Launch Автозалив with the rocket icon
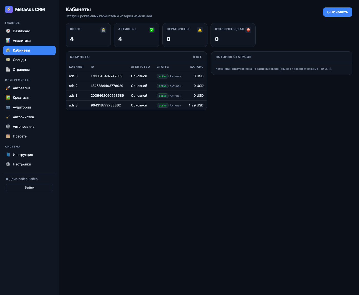Viewport: 359px width, 295px height. (x=8, y=88)
